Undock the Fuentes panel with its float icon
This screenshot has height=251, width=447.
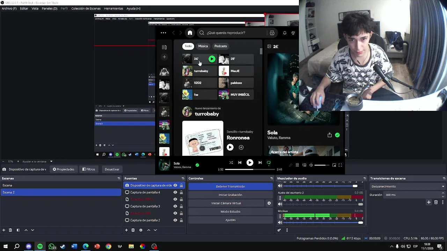184,178
